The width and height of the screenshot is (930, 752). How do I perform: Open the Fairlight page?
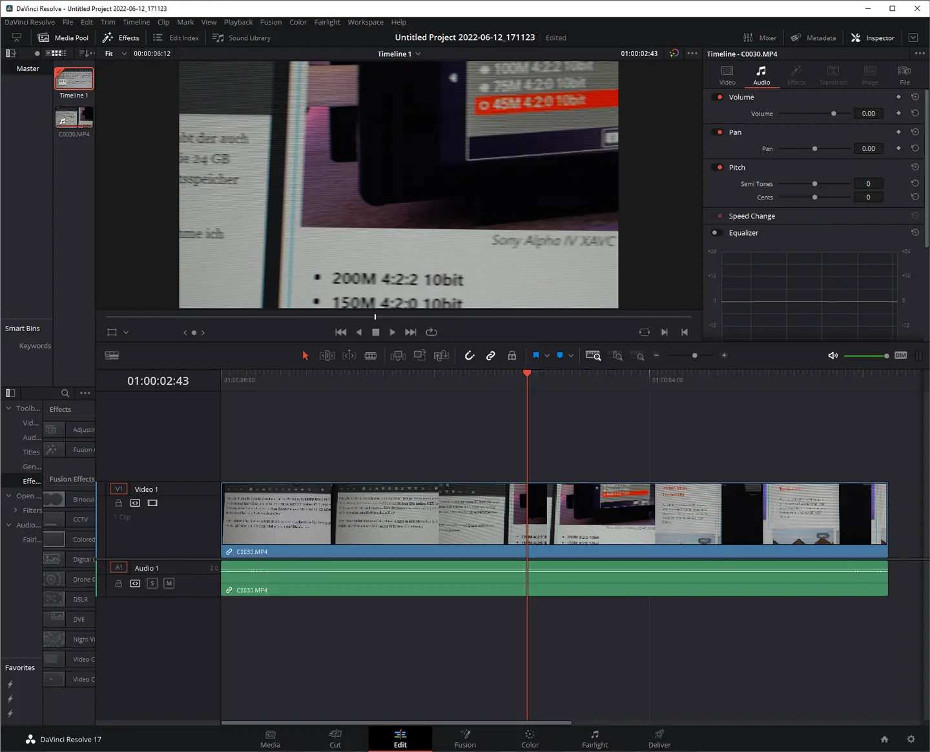click(x=595, y=739)
